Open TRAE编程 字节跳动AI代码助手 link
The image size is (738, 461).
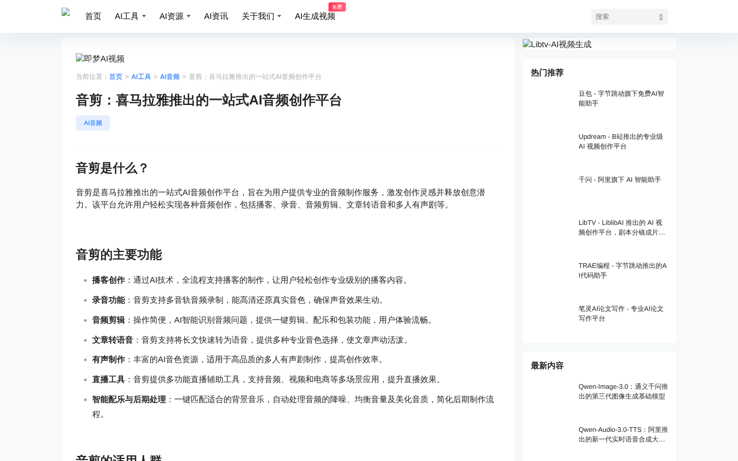623,270
